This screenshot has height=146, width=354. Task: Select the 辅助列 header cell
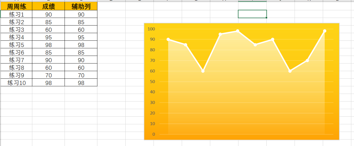coord(81,6)
